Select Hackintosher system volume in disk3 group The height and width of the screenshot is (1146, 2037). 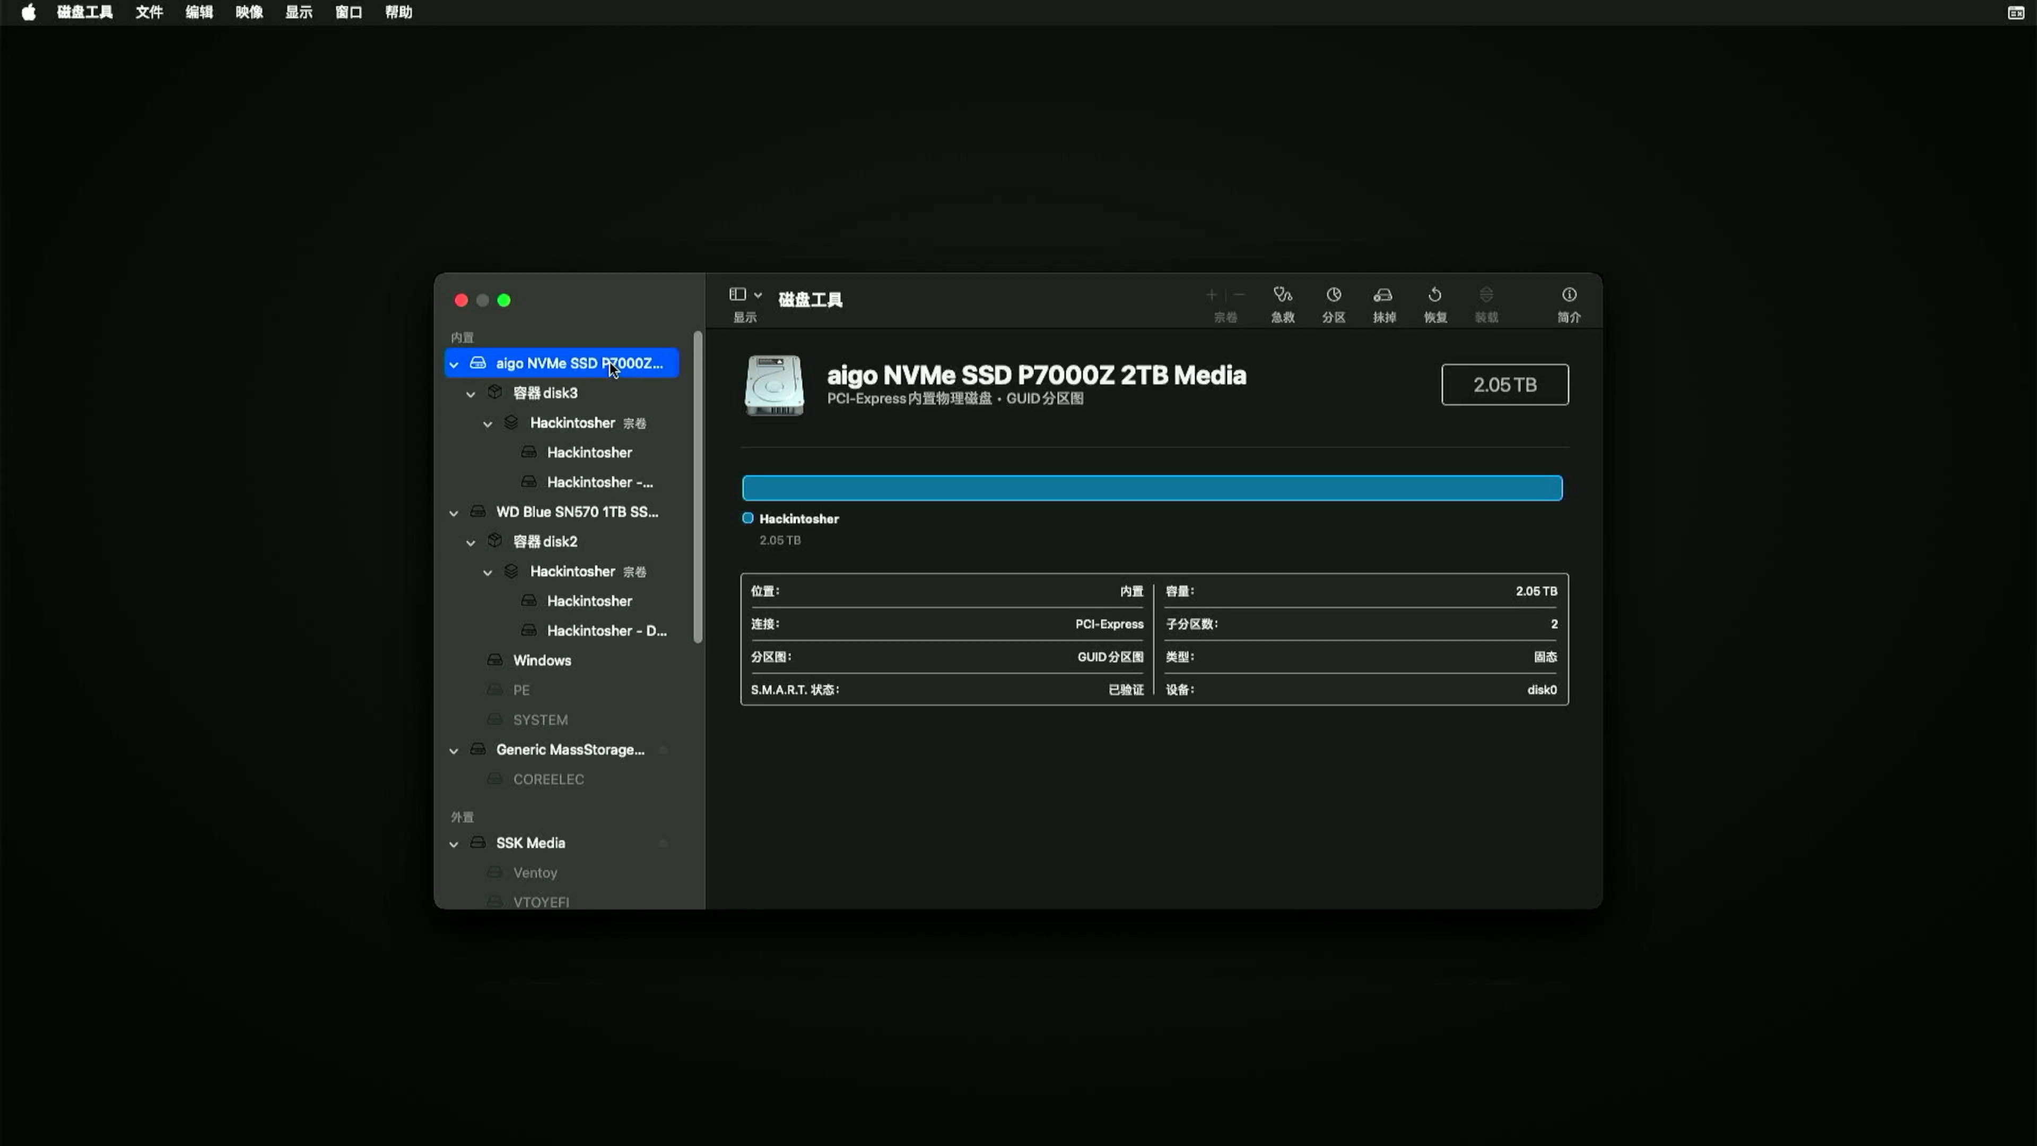click(x=561, y=453)
